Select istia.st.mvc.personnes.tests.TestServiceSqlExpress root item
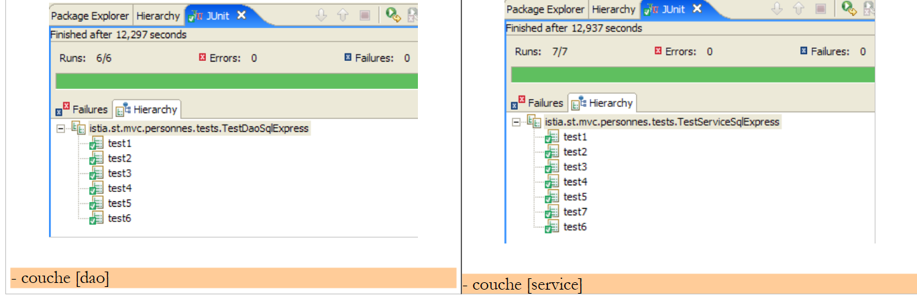This screenshot has width=917, height=299. coord(661,122)
